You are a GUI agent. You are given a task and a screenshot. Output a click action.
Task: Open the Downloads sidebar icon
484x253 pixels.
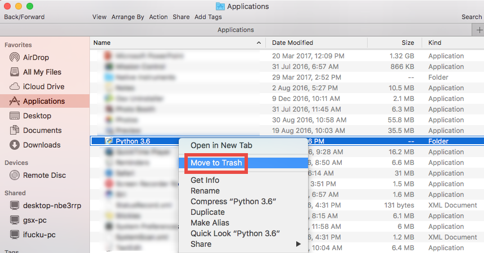(x=15, y=145)
